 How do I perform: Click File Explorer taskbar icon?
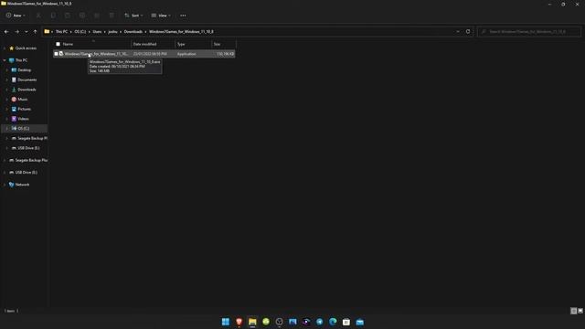click(252, 322)
